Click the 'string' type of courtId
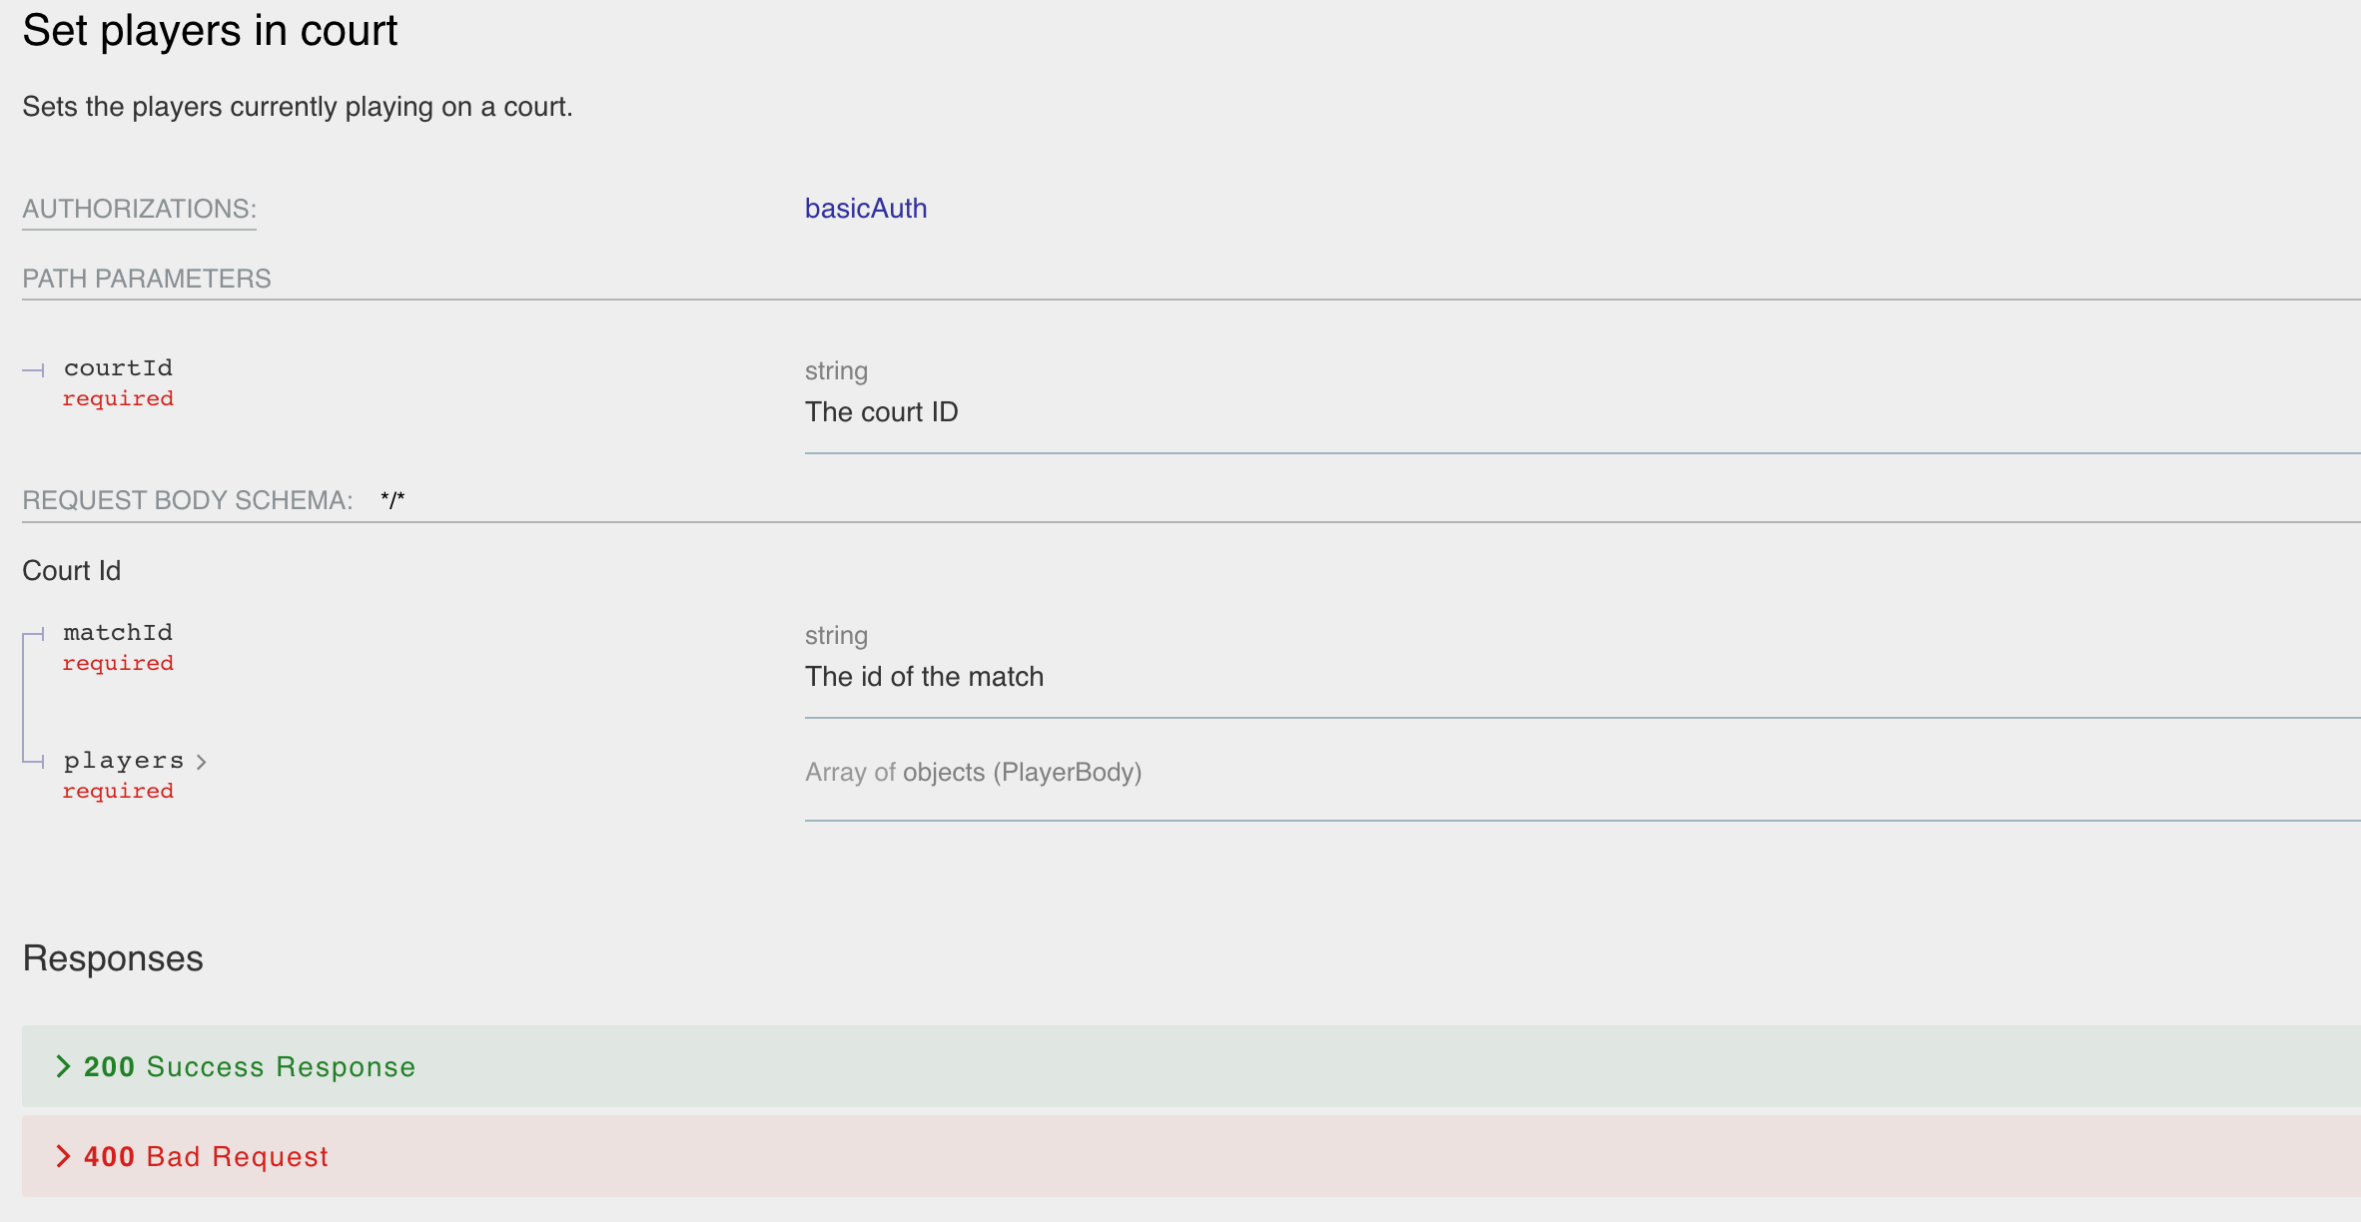Screen dimensions: 2361x1222 pos(837,371)
